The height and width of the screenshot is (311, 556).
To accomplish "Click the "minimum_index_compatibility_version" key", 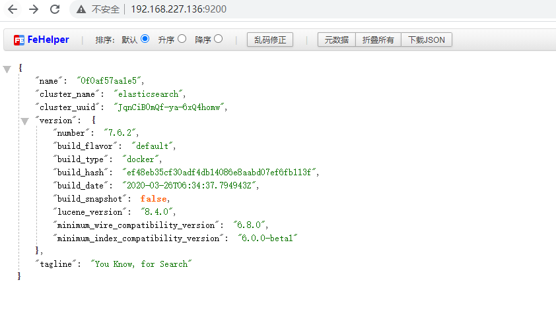I will 138,239.
